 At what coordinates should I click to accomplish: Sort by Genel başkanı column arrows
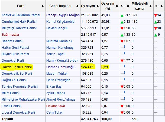(77, 6)
